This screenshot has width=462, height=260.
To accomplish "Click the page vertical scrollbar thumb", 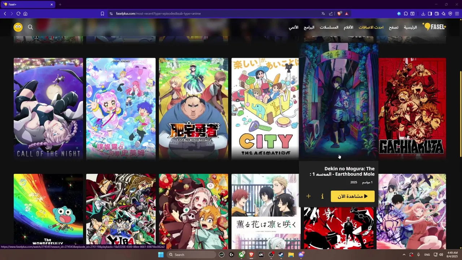I will [x=460, y=114].
